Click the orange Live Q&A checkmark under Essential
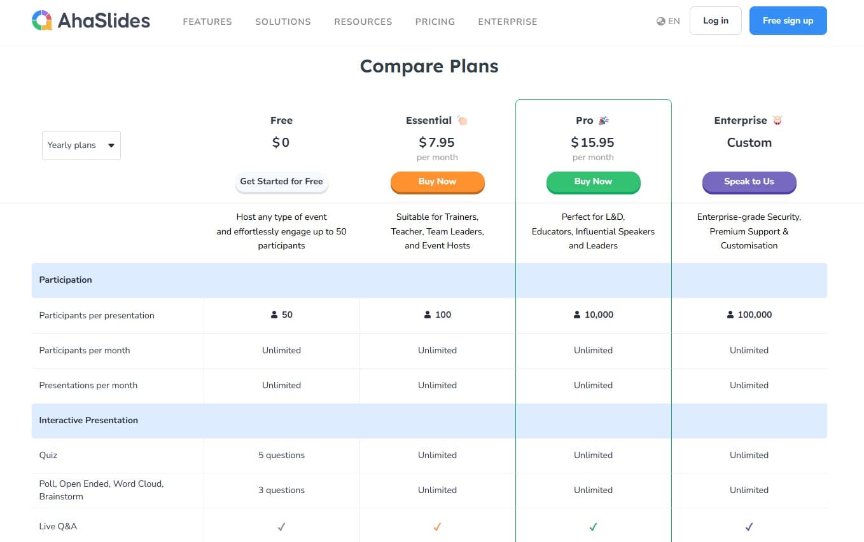The width and height of the screenshot is (864, 542). pos(437,526)
